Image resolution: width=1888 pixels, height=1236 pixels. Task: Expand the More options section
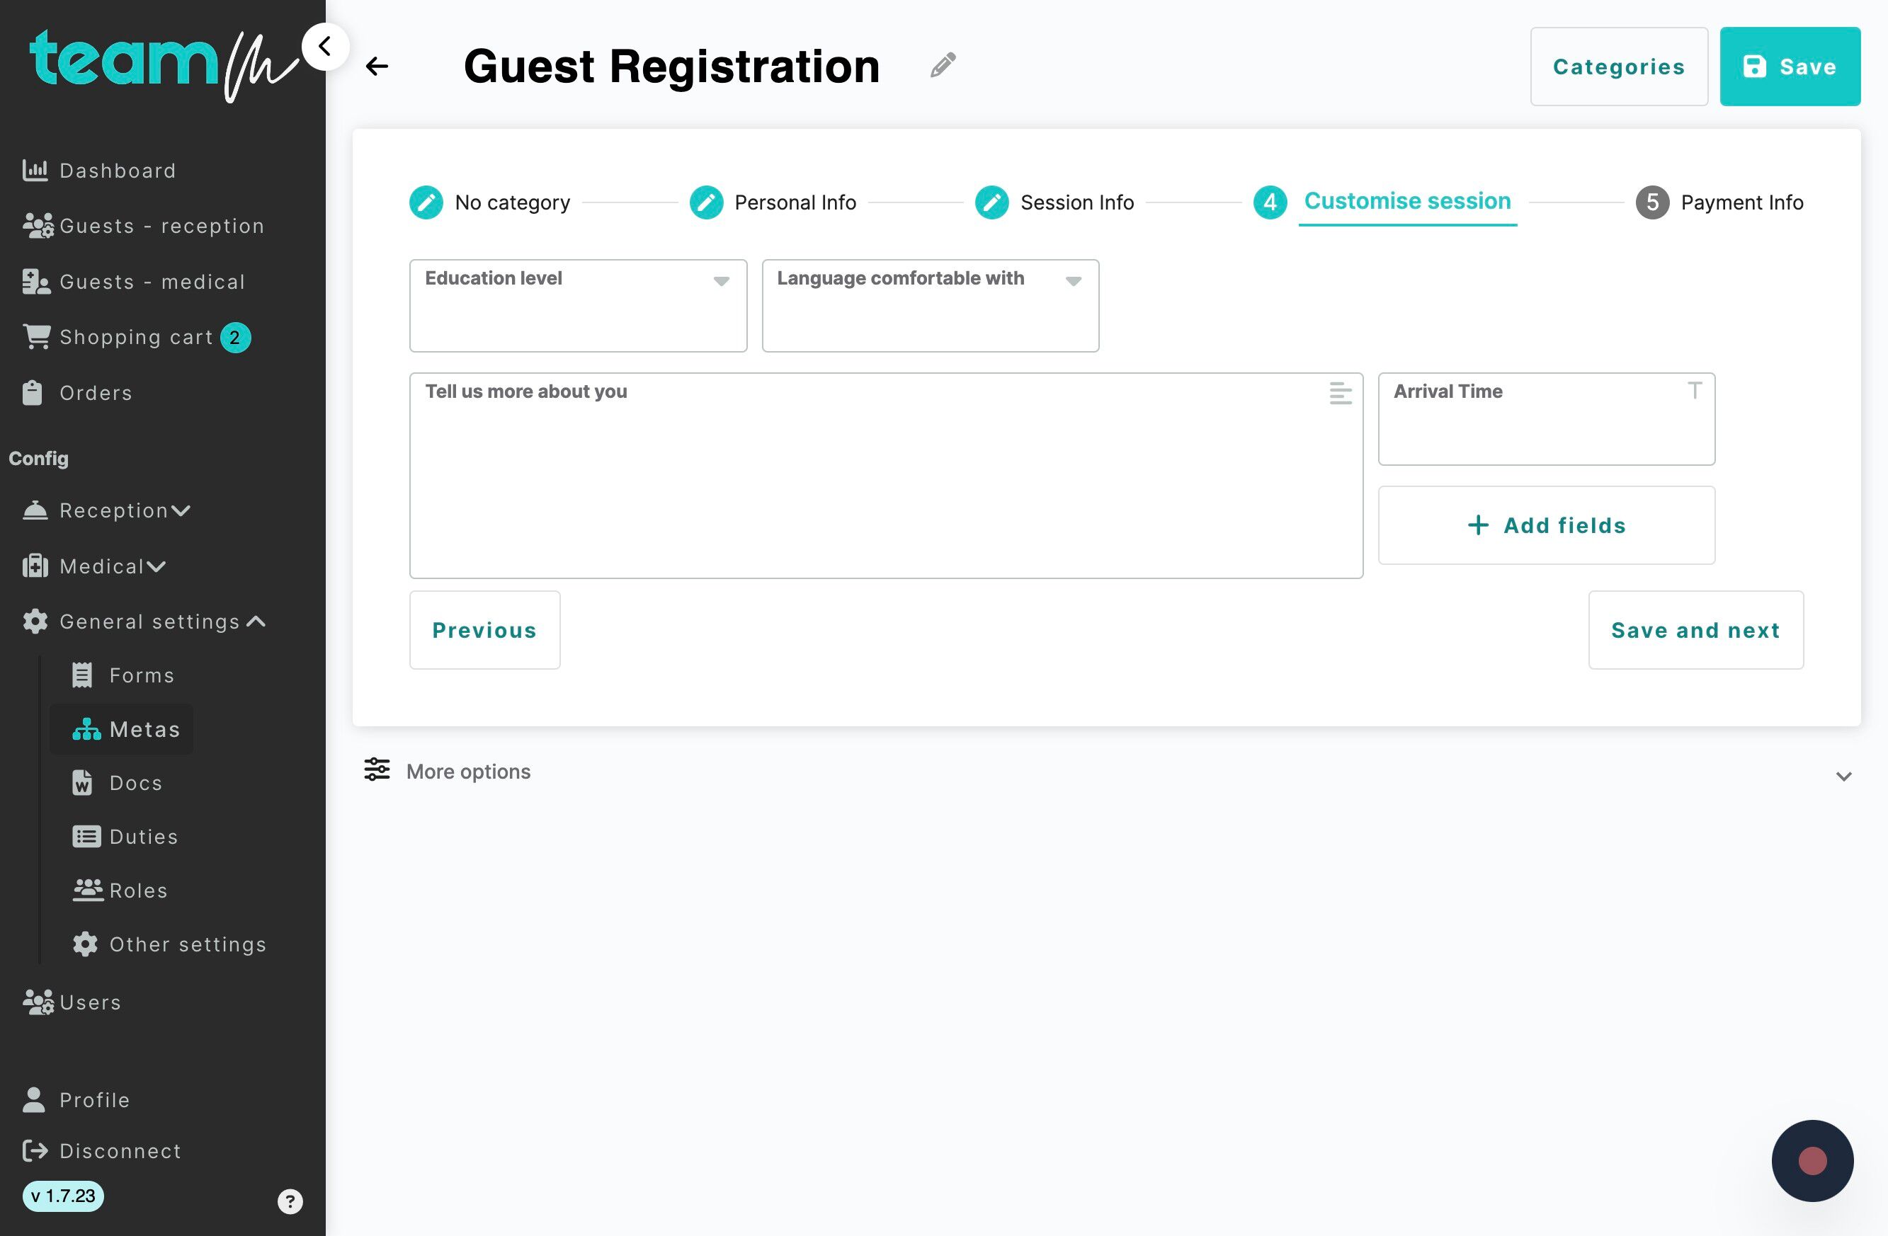(x=1107, y=772)
